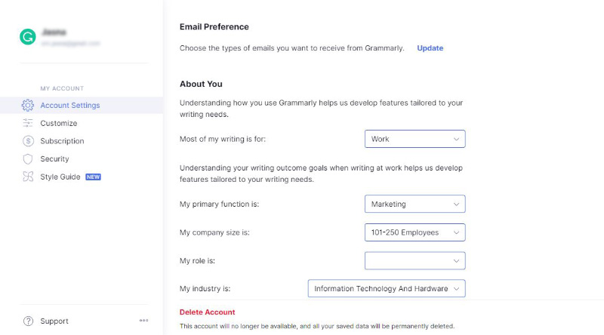The height and width of the screenshot is (335, 604).
Task: Open the Subscription menu item
Action: [62, 141]
